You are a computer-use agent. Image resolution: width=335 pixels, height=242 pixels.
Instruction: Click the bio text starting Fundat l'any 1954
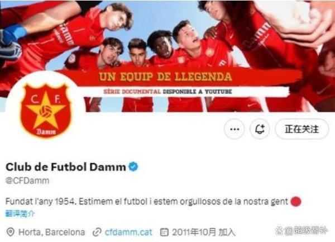point(146,201)
